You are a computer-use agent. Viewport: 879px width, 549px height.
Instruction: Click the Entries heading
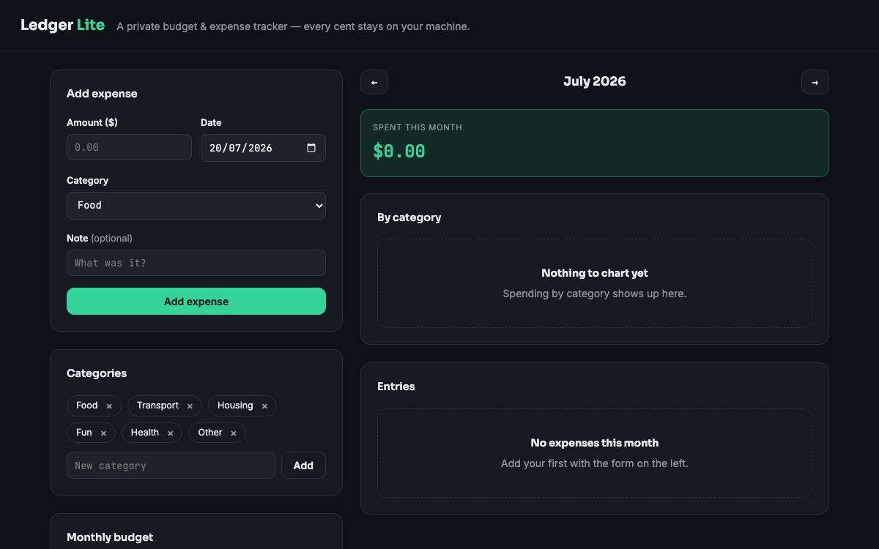396,386
